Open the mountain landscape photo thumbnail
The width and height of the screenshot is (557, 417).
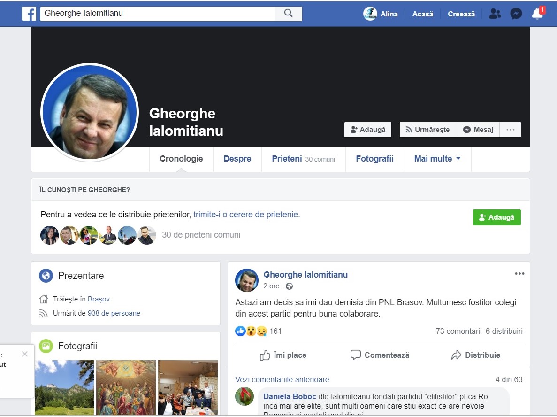pos(64,387)
